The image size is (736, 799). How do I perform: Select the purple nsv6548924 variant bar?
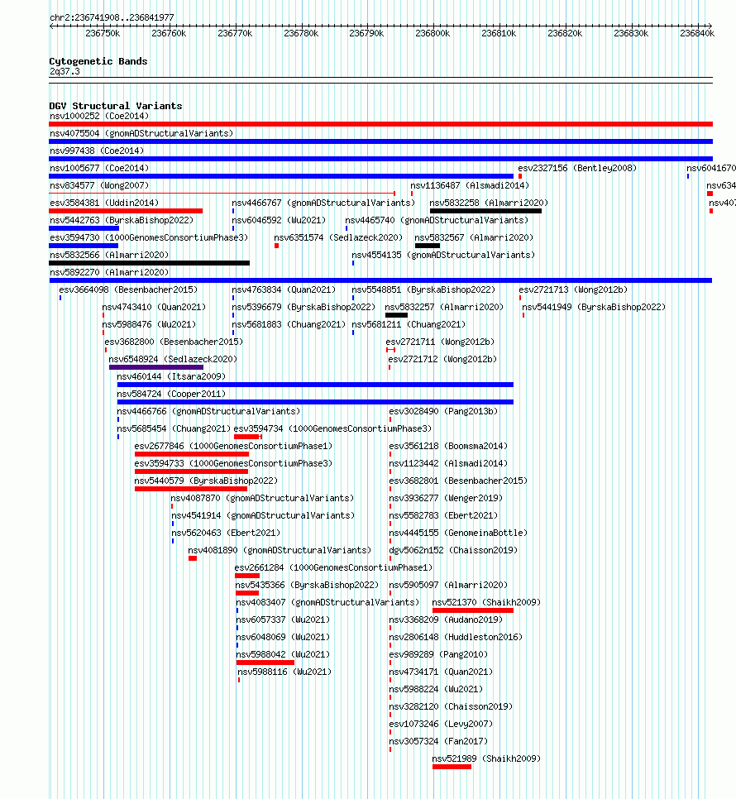pos(156,367)
